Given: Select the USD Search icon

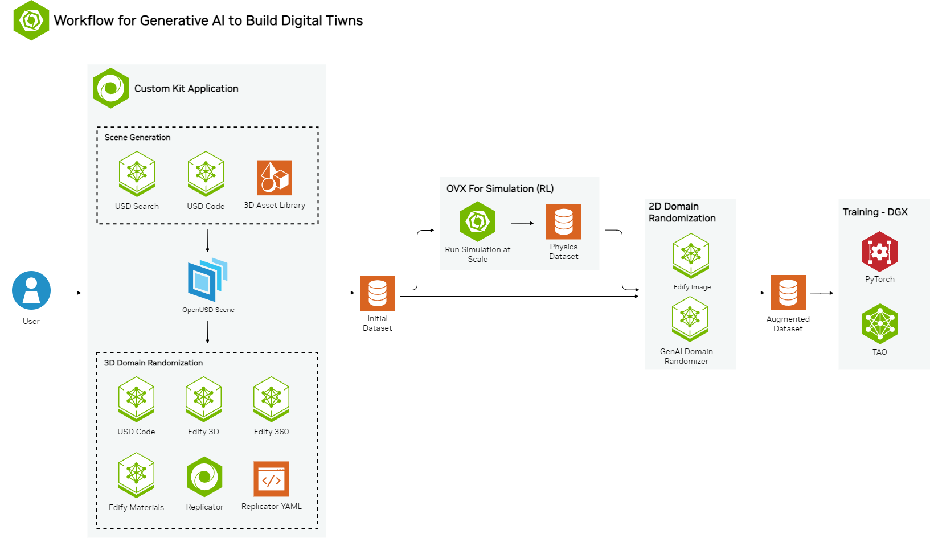Looking at the screenshot, I should point(137,174).
